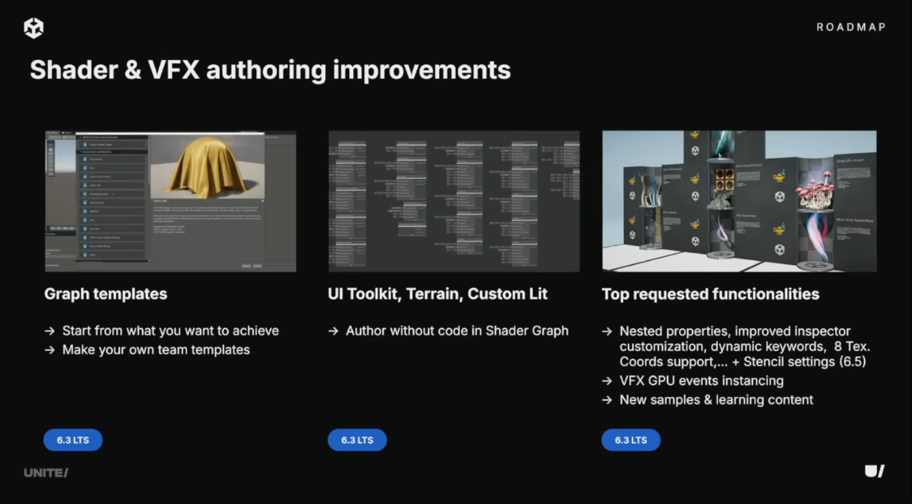Click New samples & learning content

click(717, 400)
